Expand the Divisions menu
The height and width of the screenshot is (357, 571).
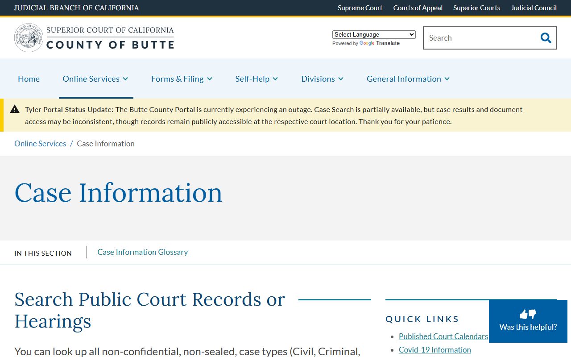pos(322,79)
